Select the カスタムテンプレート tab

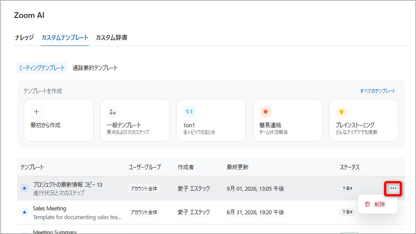(65, 37)
